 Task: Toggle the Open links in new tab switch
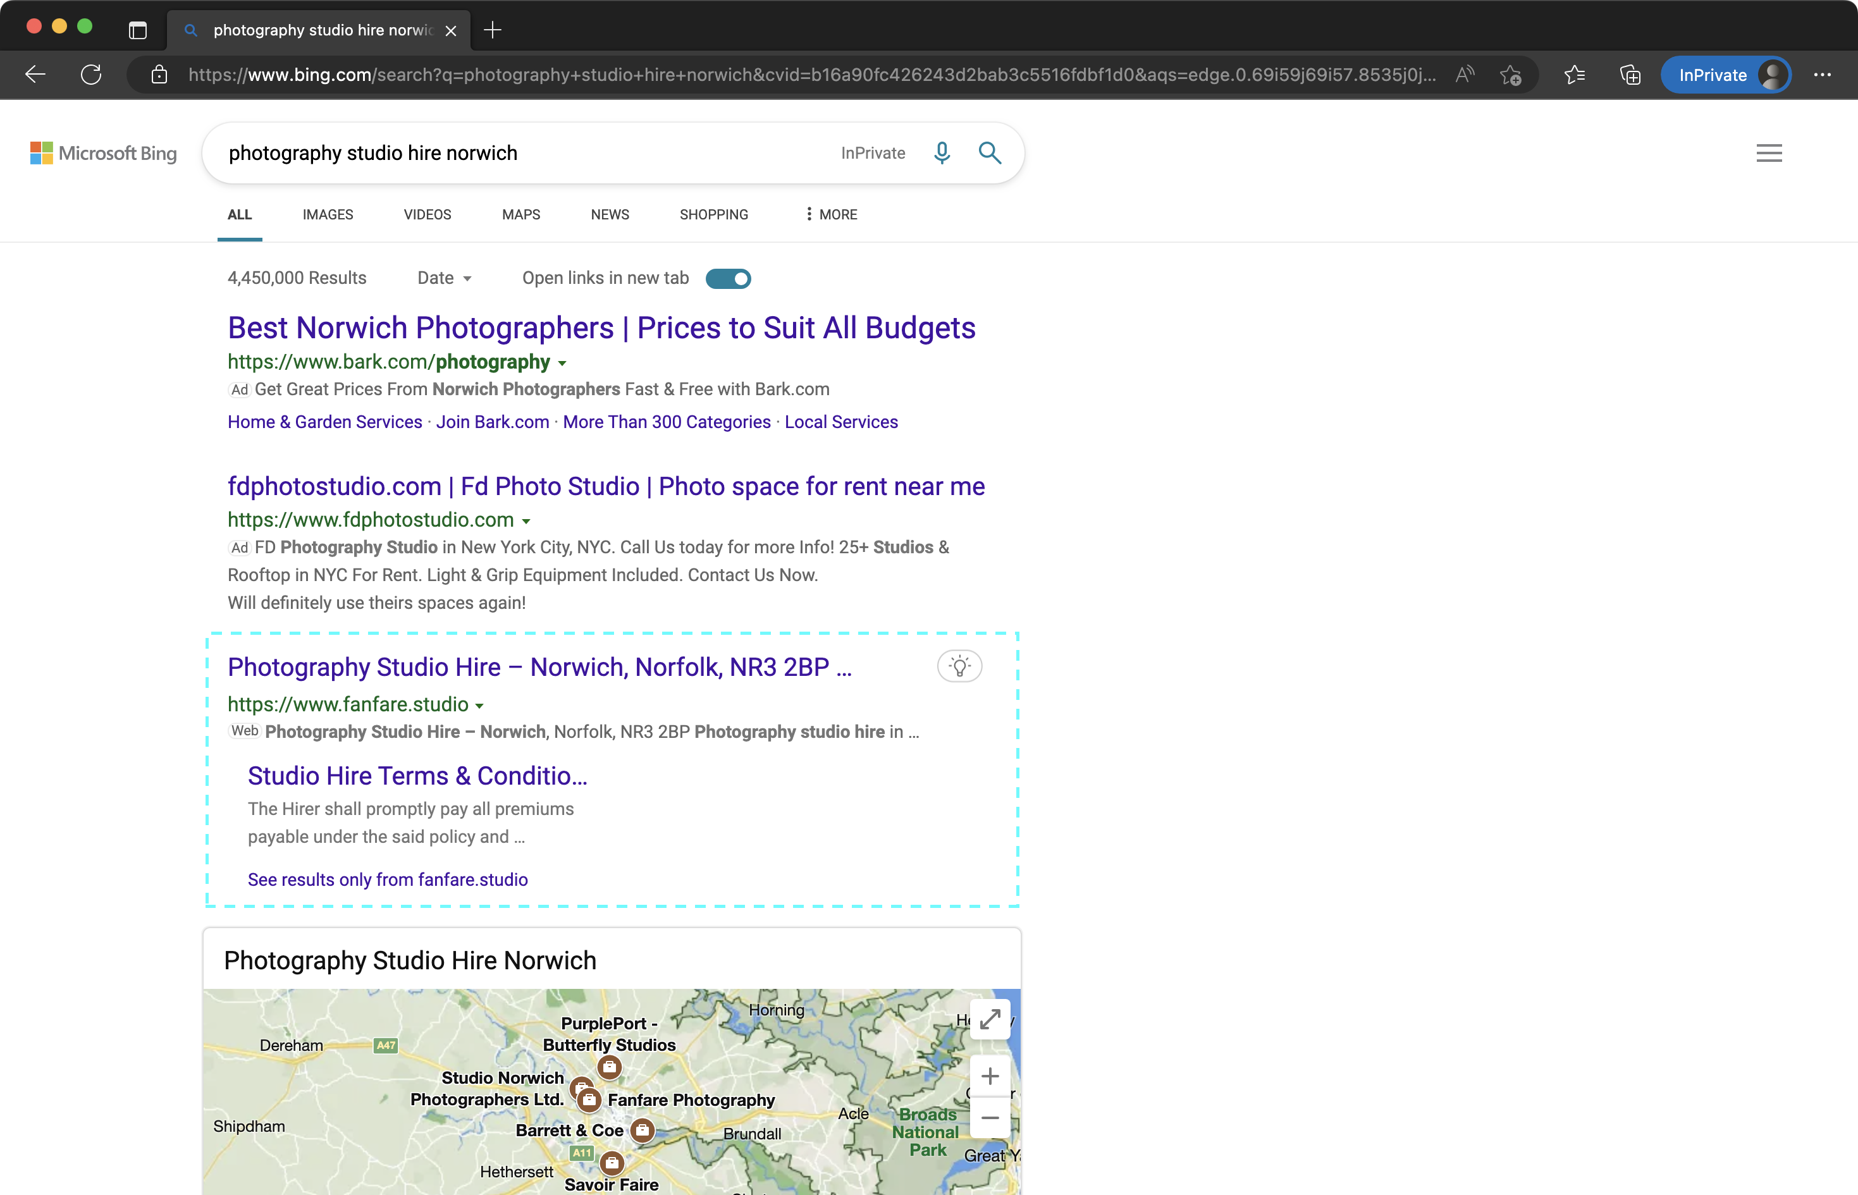[x=727, y=278]
